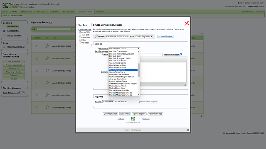Select the Texto SMS radio option
Image resolution: width=266 pixels, height=149 pixels.
[80, 35]
